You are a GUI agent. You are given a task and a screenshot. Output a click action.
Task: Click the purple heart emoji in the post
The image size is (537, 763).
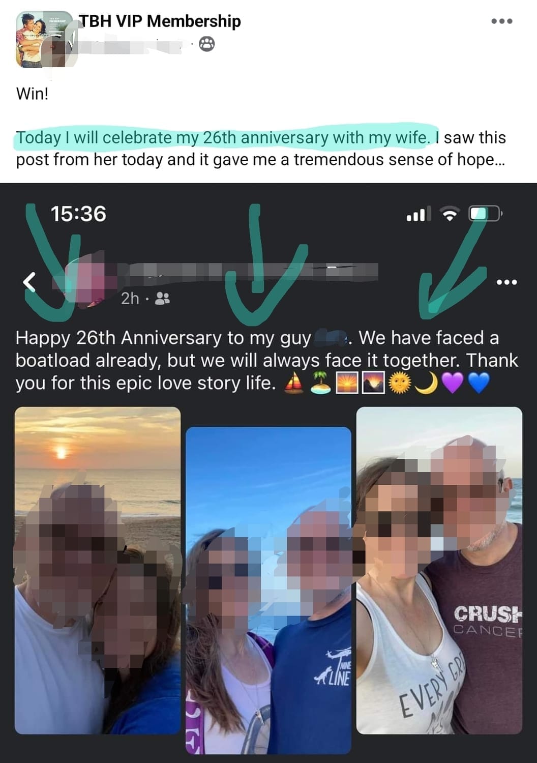click(452, 383)
